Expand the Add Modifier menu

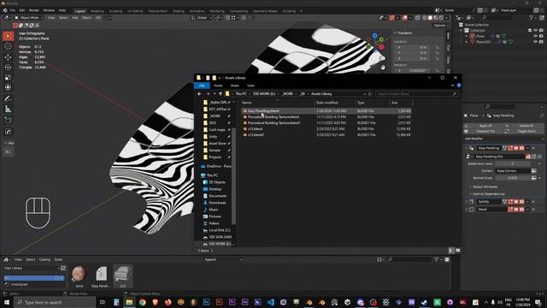pyautogui.click(x=503, y=139)
